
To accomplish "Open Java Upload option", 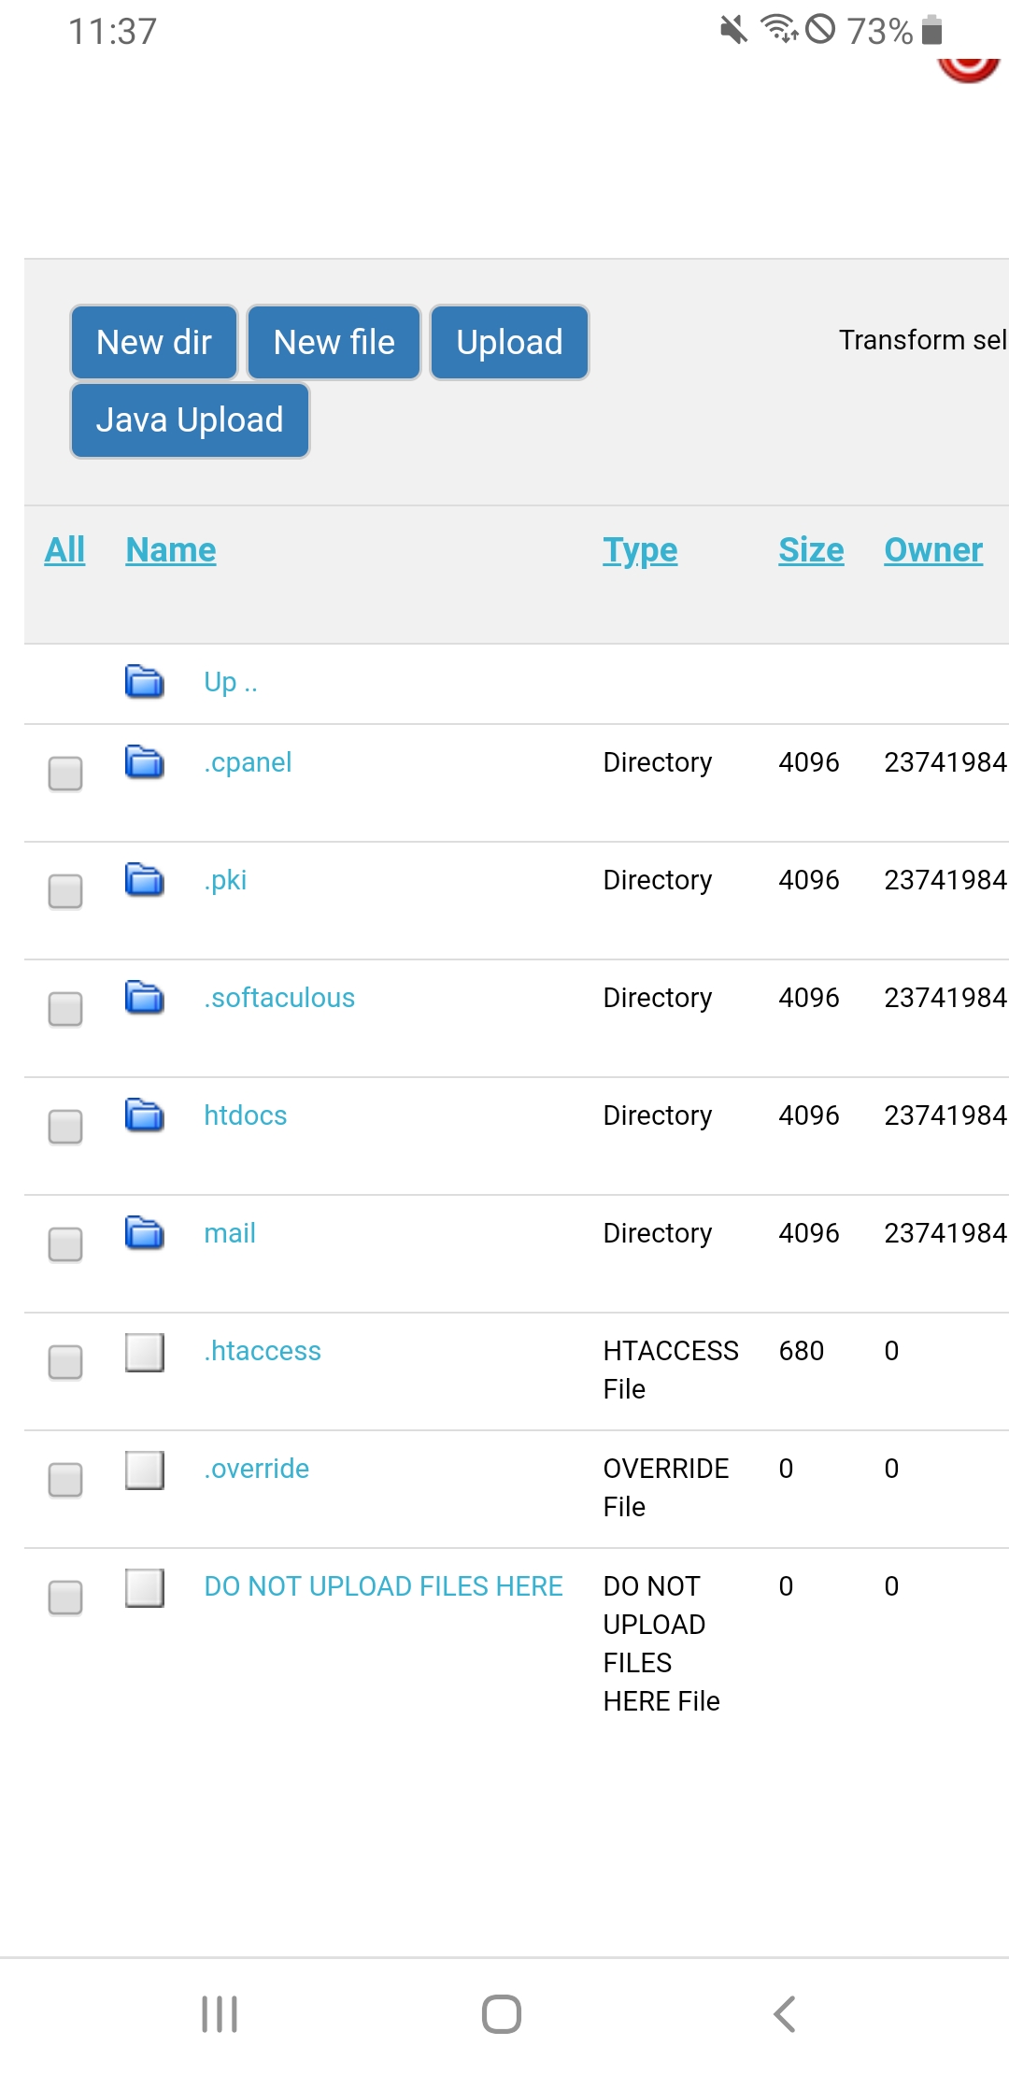I will pos(190,420).
